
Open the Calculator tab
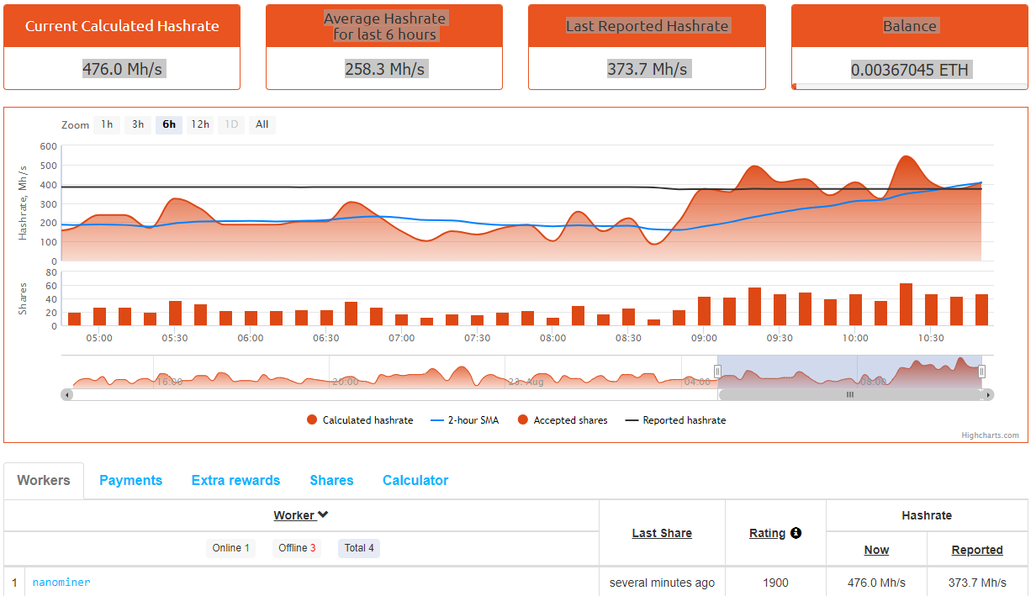[415, 481]
